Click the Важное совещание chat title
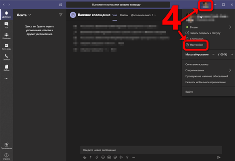 pyautogui.click(x=94, y=15)
